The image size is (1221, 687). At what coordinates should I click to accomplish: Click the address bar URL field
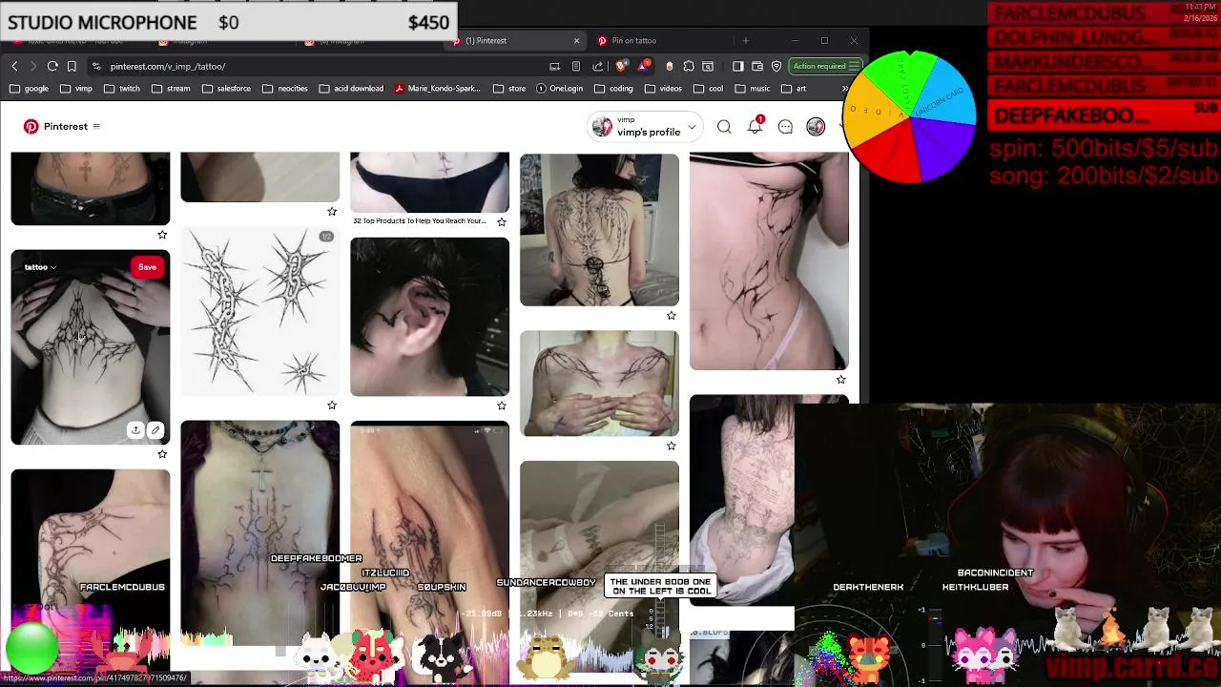click(315, 66)
